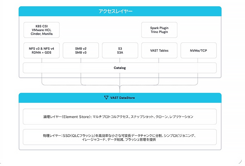This screenshot has width=245, height=166.
Task: Click the Catalog bar
Action: pyautogui.click(x=120, y=68)
